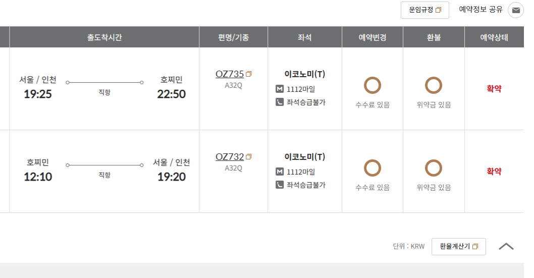Click the 출도착시간 column header
The width and height of the screenshot is (534, 278).
(x=104, y=37)
